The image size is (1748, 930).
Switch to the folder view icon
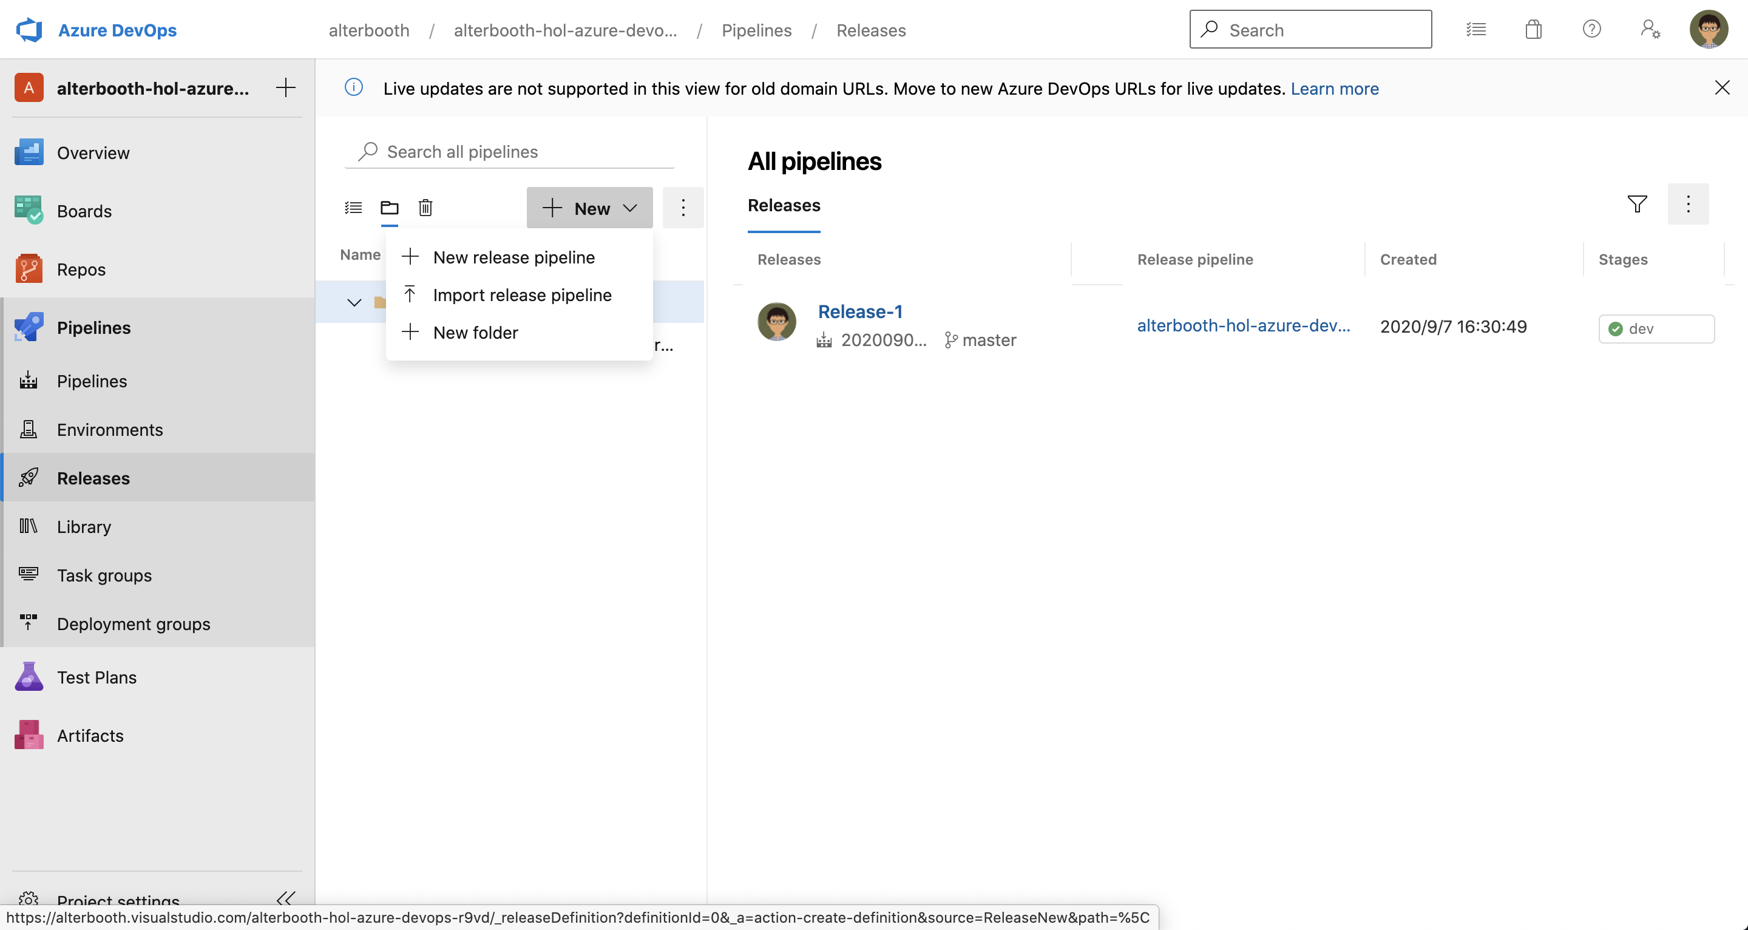point(390,208)
